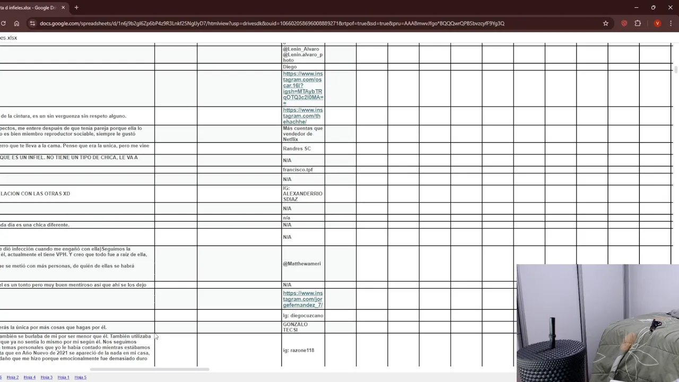Open site information icon in address bar
The image size is (679, 382).
(x=32, y=23)
